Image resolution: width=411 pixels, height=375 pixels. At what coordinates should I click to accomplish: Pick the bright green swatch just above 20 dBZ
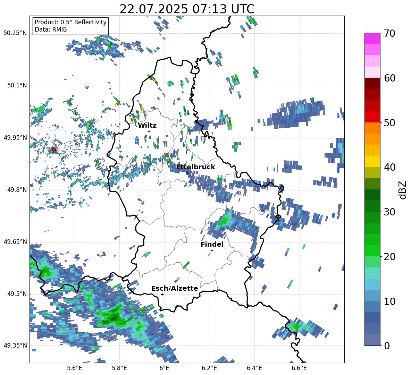[372, 250]
